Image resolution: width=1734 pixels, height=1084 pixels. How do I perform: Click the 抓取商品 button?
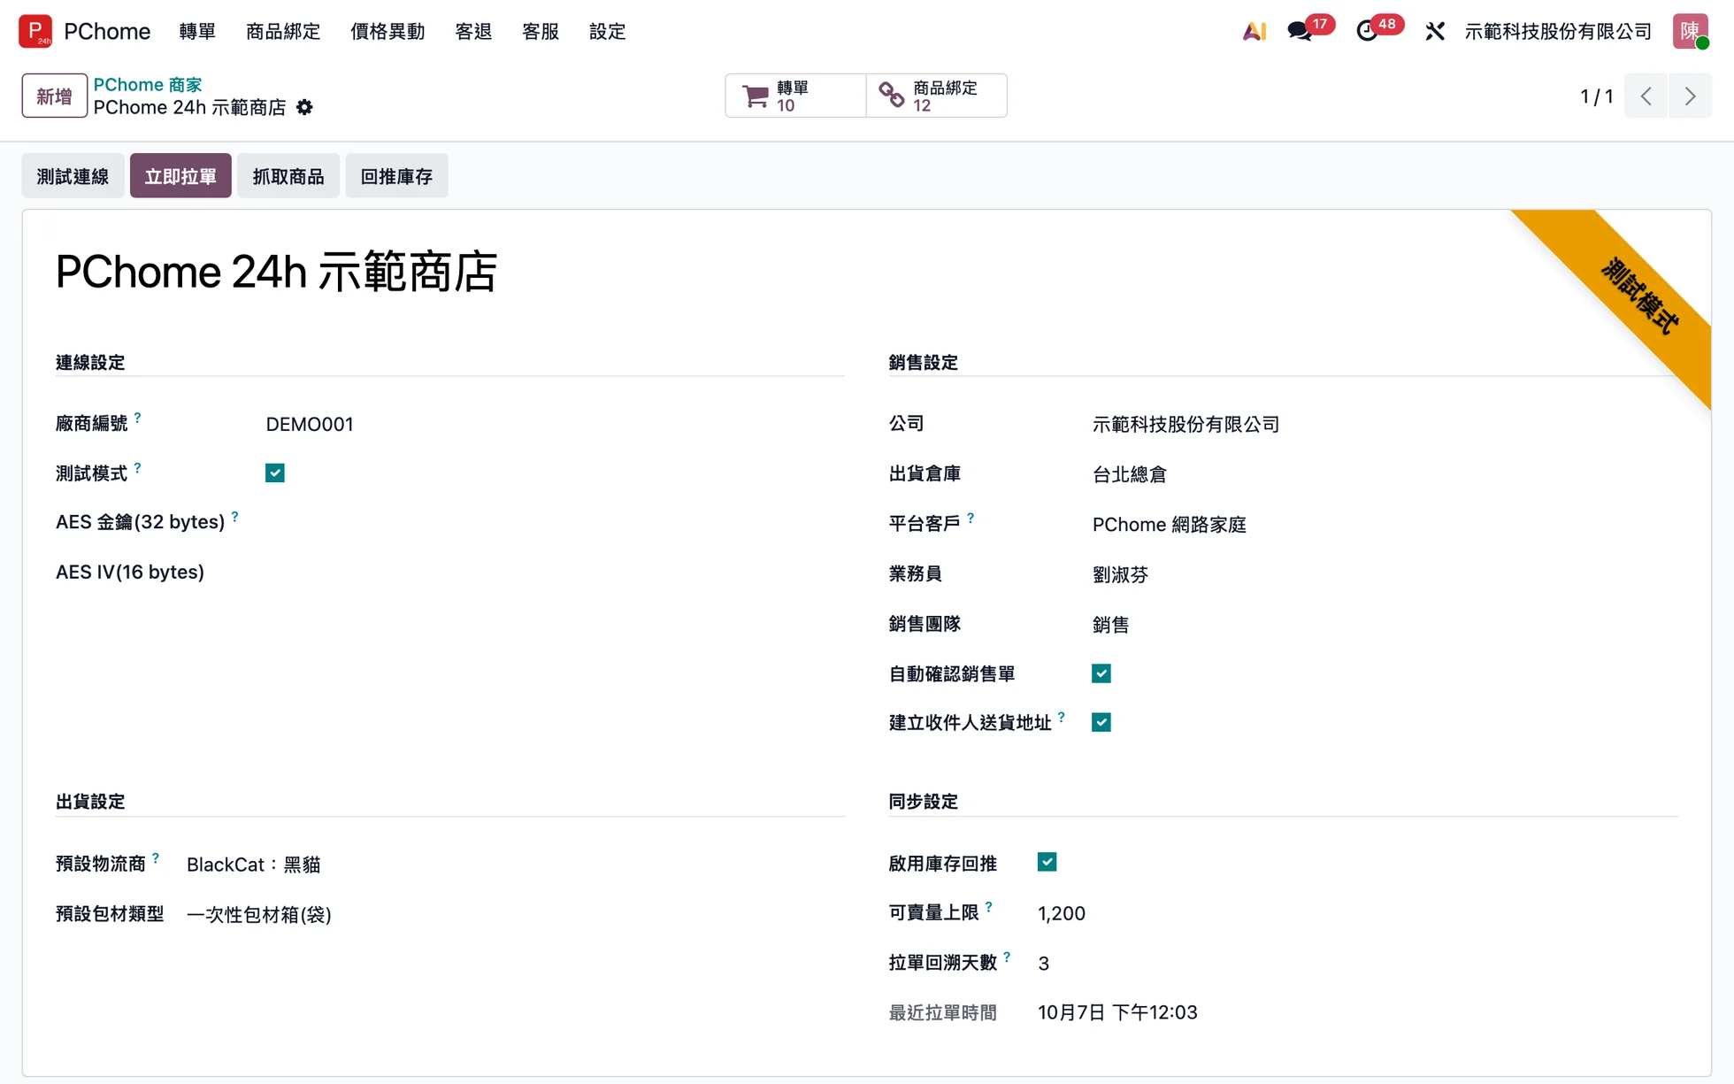click(x=288, y=176)
